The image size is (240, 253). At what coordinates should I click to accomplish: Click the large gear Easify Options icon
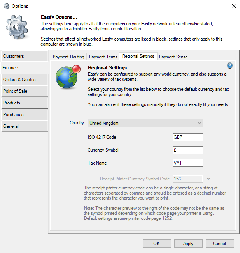[18, 28]
